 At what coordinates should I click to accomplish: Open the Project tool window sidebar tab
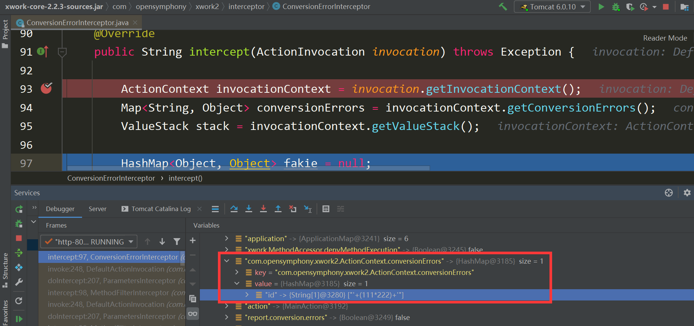click(x=5, y=33)
